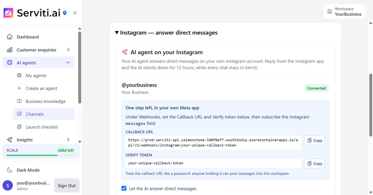
Task: Expand the Customer enquiries submenu chevron
Action: tap(68, 50)
